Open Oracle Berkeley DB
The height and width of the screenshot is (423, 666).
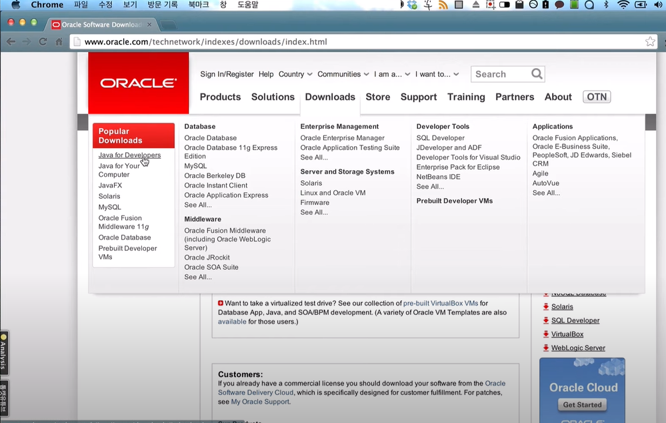[x=215, y=175]
